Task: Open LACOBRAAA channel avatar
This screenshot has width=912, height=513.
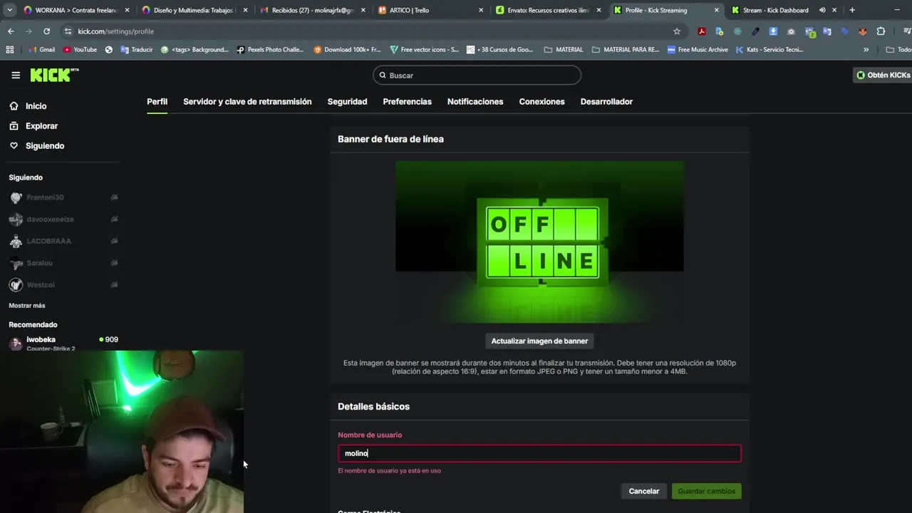Action: click(16, 241)
